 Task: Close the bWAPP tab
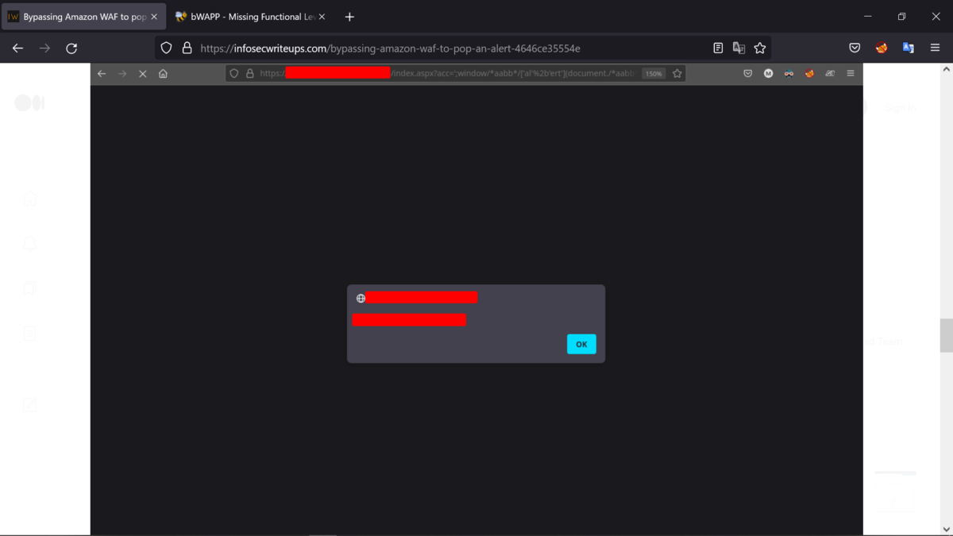322,17
